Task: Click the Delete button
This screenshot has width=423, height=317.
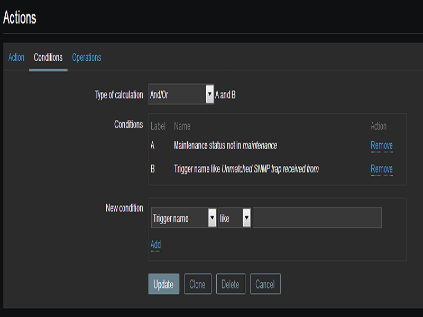Action: point(230,284)
